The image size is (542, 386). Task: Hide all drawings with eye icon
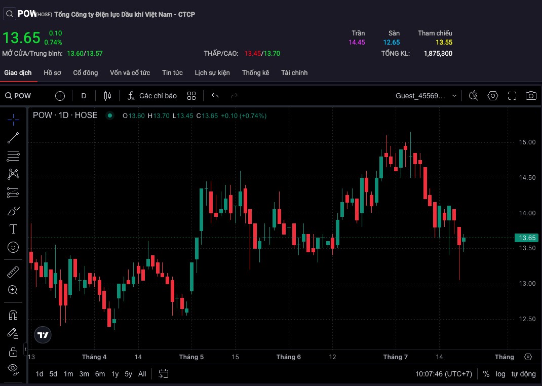pos(13,369)
